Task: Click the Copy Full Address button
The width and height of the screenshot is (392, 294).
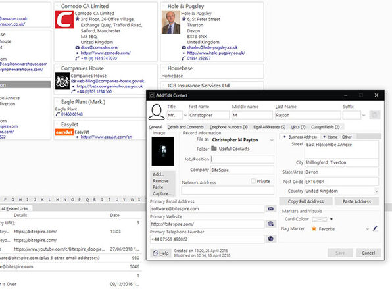Action: coord(305,201)
